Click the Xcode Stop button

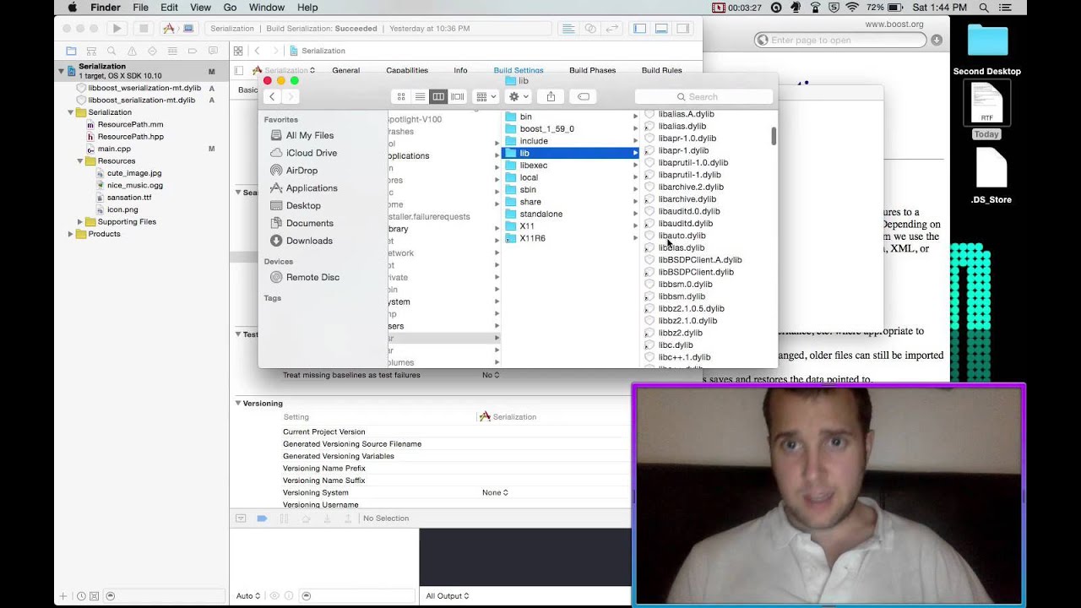[x=143, y=28]
